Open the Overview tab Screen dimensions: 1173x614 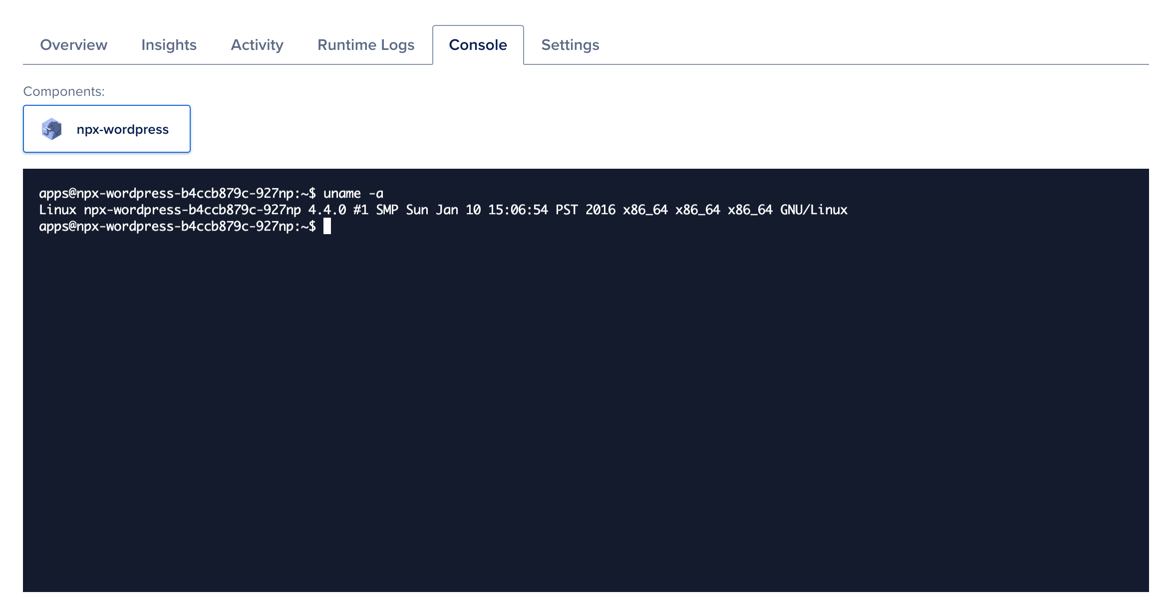point(73,45)
